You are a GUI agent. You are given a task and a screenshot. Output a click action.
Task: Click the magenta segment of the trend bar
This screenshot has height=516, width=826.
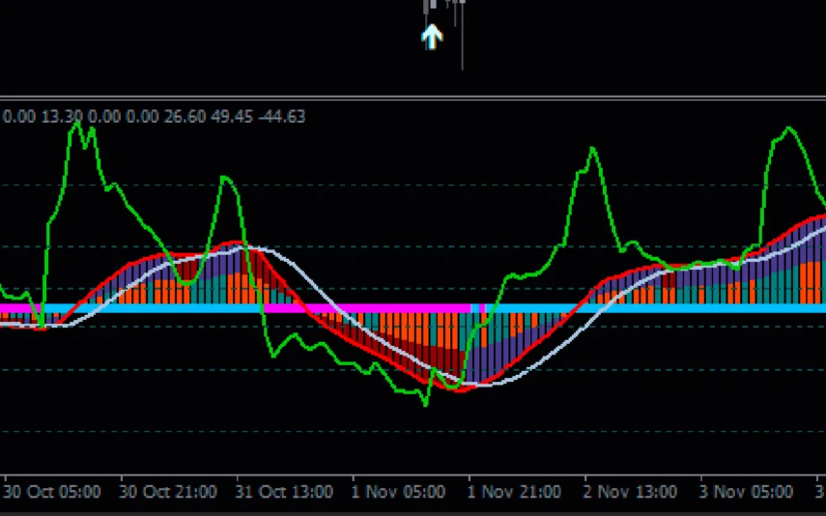pyautogui.click(x=386, y=308)
